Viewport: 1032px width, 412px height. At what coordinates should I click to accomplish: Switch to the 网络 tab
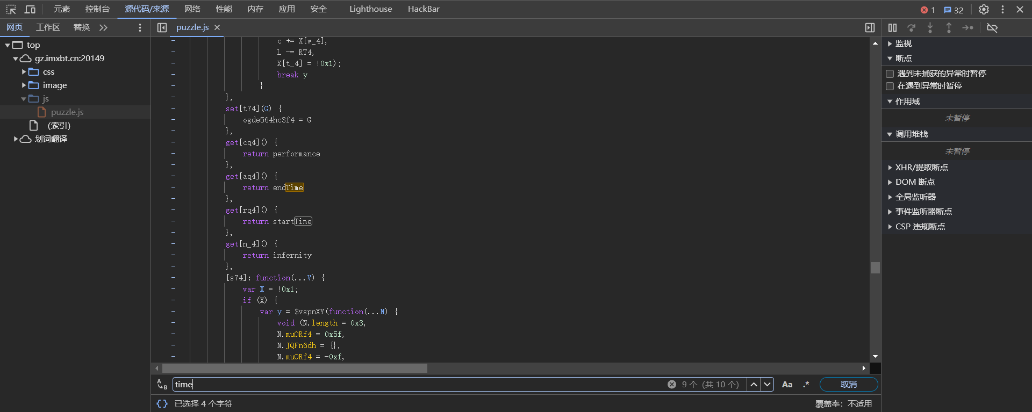pos(192,9)
